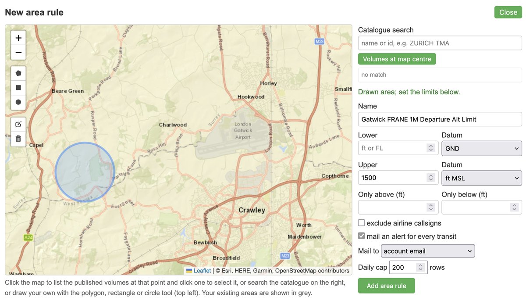The image size is (526, 304).
Task: Open the Mail to account email dropdown
Action: click(428, 251)
